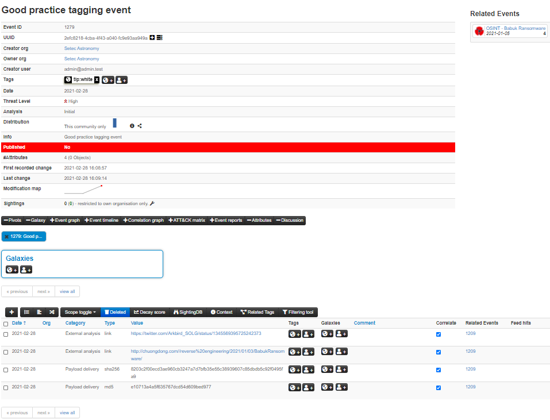Viewport: 550px width, 420px height.
Task: Collapse the Galaxy section
Action: tap(36, 220)
